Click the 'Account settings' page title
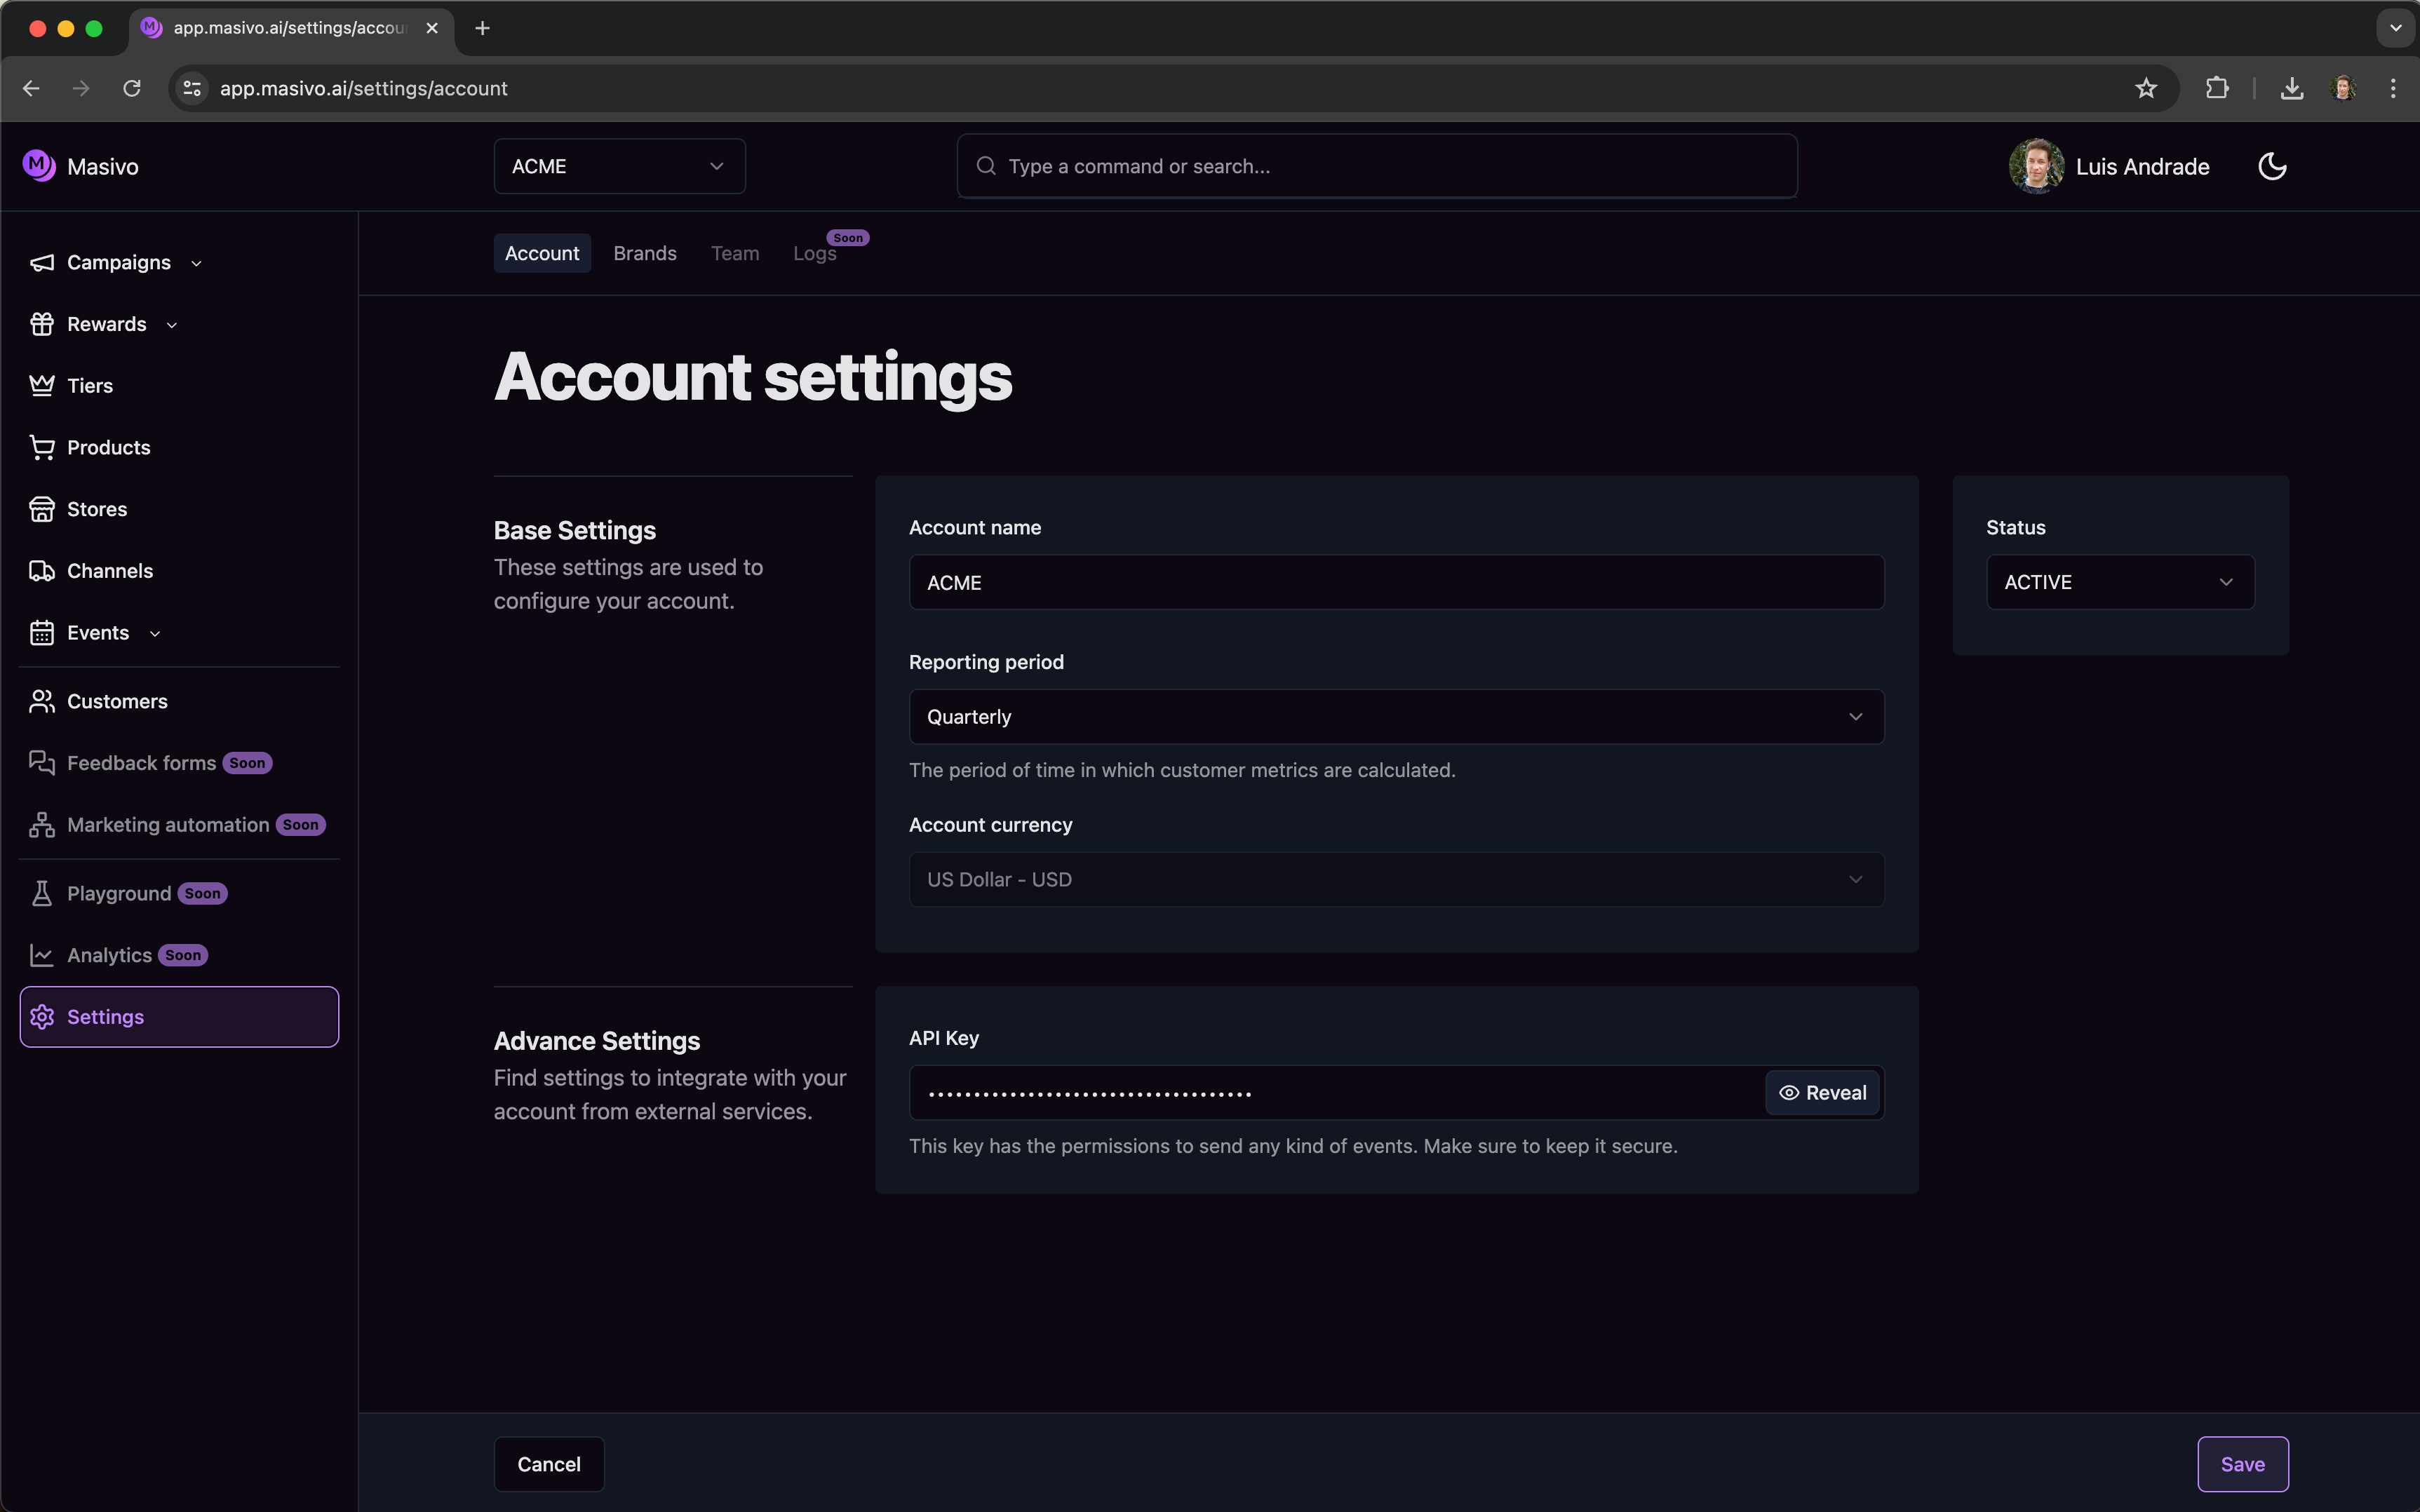This screenshot has width=2420, height=1512. pos(753,377)
